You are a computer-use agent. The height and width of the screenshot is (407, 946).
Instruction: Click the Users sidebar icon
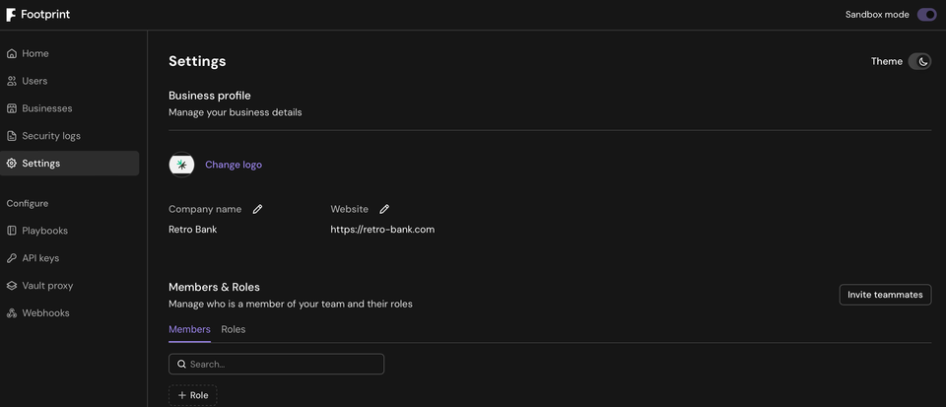pos(12,81)
